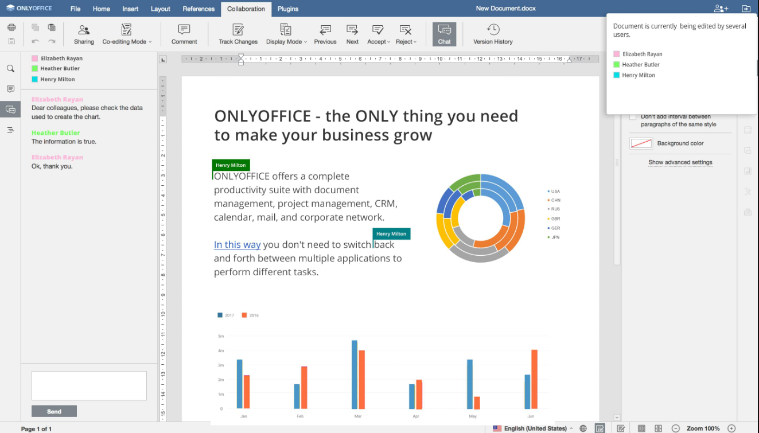Screen dimensions: 759x433
Task: Open the References ribbon tab
Action: 198,9
